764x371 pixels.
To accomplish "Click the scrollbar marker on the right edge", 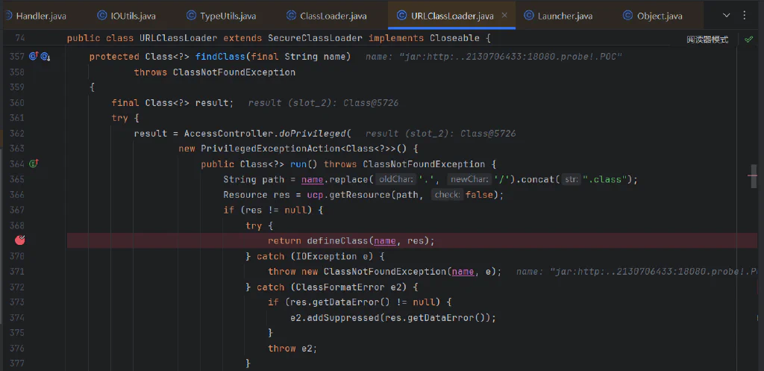I will (754, 176).
